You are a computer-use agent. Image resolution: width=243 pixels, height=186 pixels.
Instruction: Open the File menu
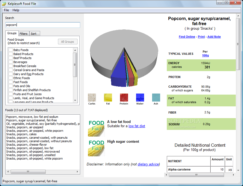coord(6,10)
